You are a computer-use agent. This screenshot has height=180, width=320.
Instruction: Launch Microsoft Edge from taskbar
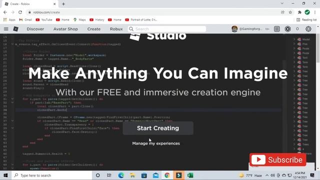(121, 175)
